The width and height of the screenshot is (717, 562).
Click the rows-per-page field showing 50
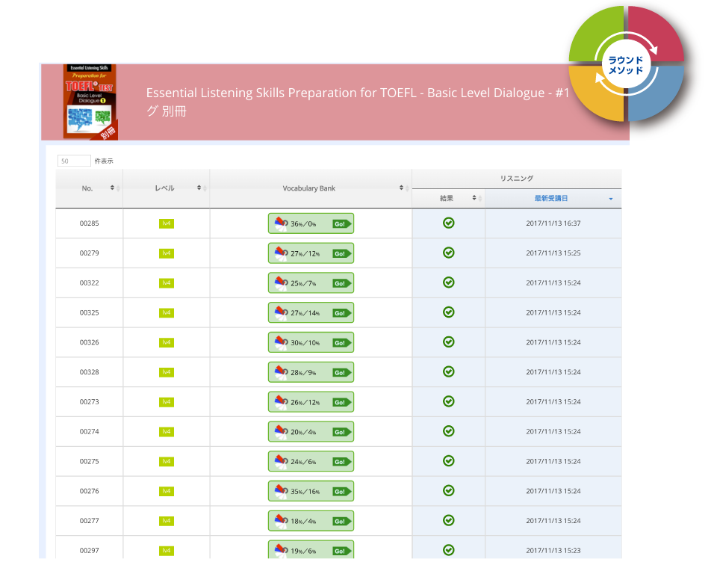(74, 161)
